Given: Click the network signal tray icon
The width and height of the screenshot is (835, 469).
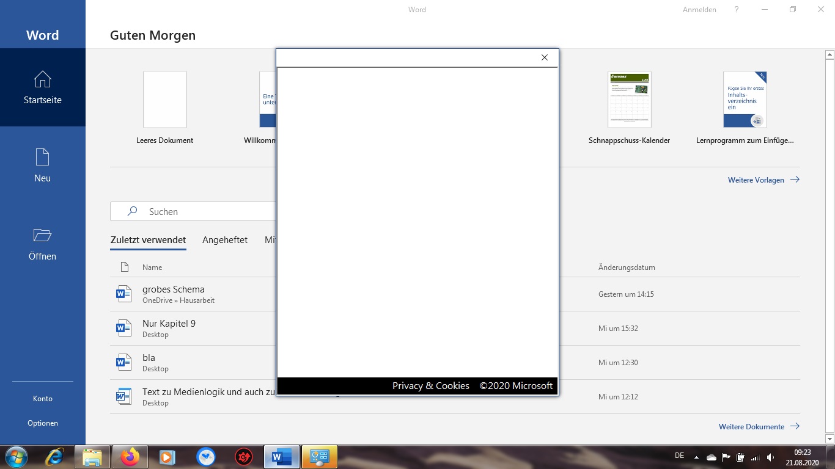Looking at the screenshot, I should click(x=756, y=457).
